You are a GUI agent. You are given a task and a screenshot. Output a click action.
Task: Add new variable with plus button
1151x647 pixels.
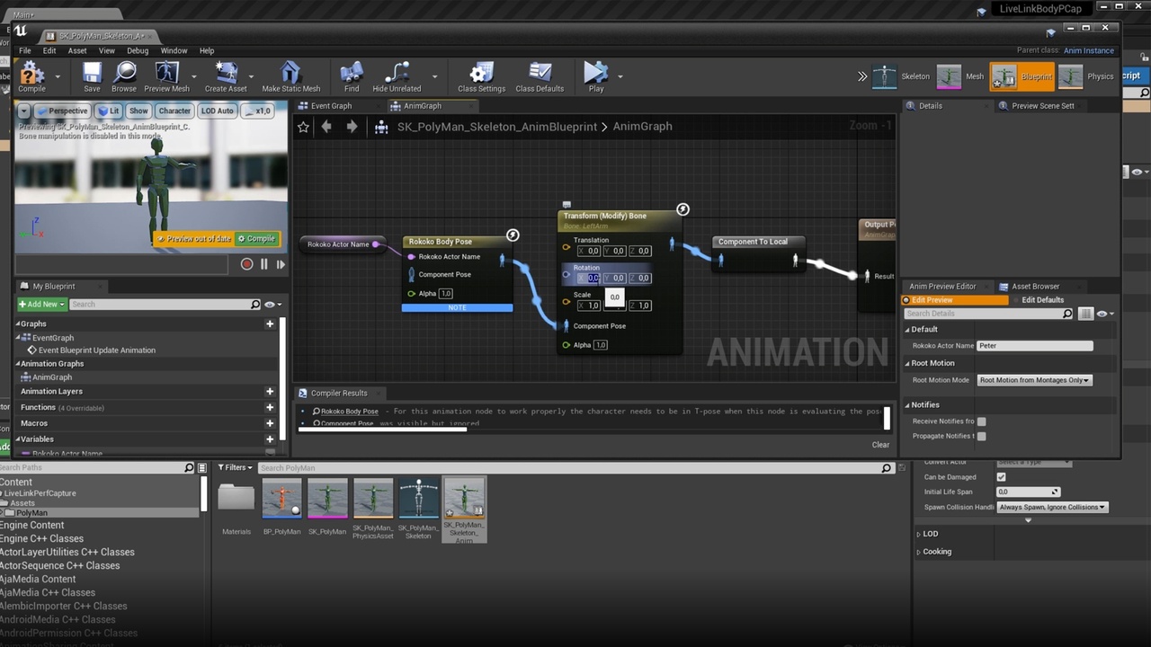(269, 439)
